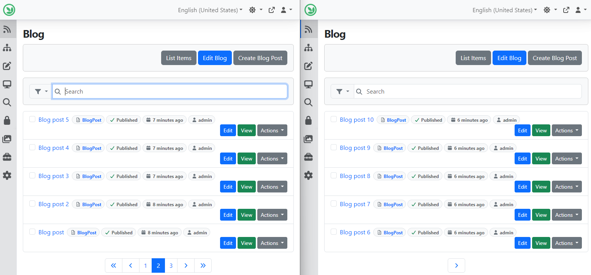Tick the checkbox for Blog post 9
The image size is (591, 275).
point(334,147)
